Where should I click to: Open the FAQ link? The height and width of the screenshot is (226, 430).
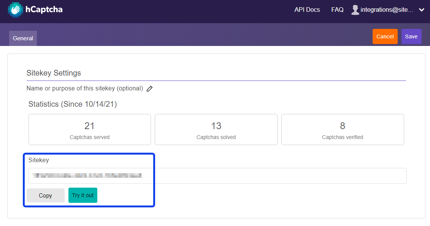point(337,9)
